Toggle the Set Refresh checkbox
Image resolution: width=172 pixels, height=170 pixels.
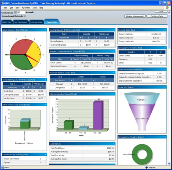click(15, 12)
